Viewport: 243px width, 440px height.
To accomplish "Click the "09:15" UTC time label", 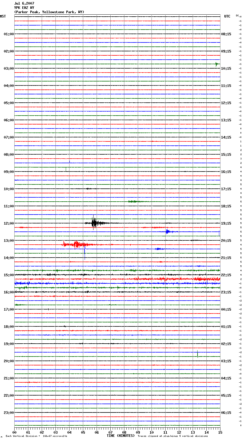I will [226, 51].
